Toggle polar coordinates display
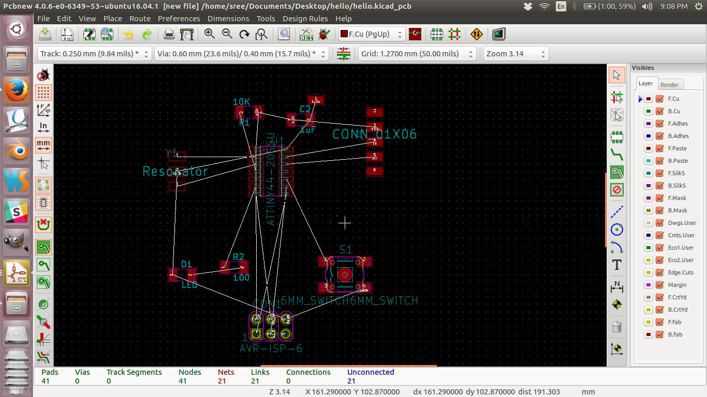This screenshot has width=707, height=397. tap(43, 110)
